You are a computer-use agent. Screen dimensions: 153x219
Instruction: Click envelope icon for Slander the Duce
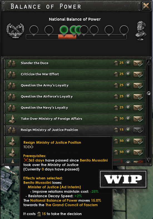pos(138,63)
